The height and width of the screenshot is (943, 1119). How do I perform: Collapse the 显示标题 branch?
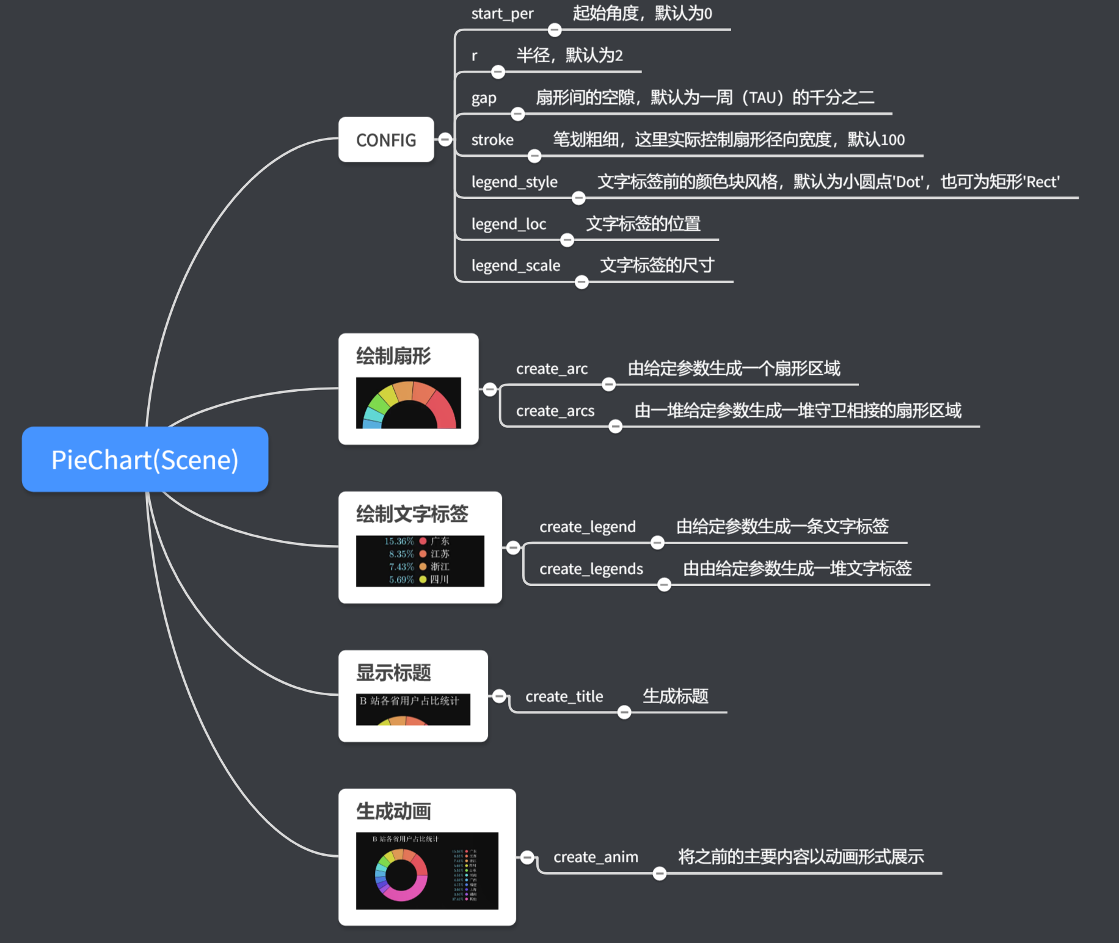coord(500,696)
